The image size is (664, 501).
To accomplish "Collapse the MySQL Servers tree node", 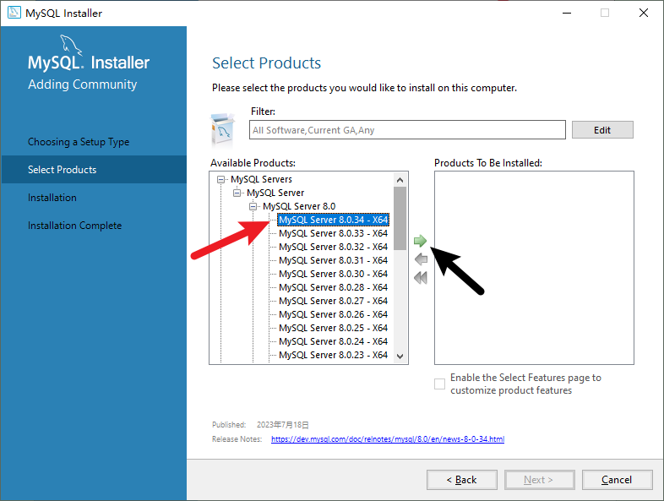I will tap(220, 180).
